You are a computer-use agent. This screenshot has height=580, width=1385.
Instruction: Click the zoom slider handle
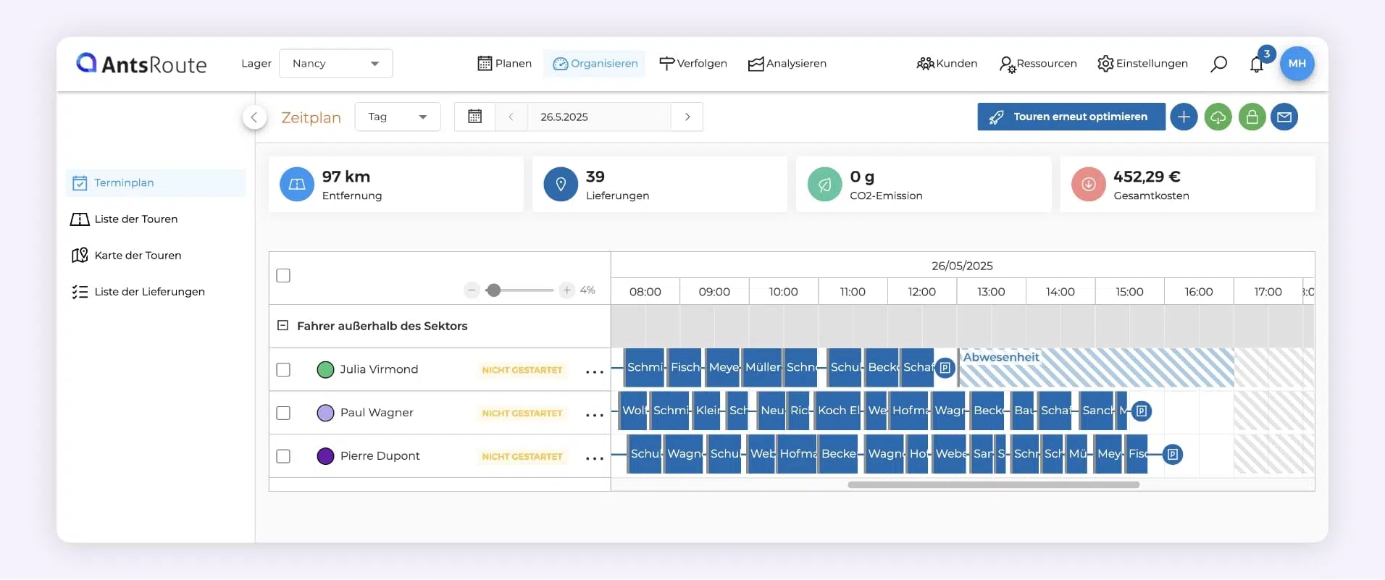[x=493, y=290]
